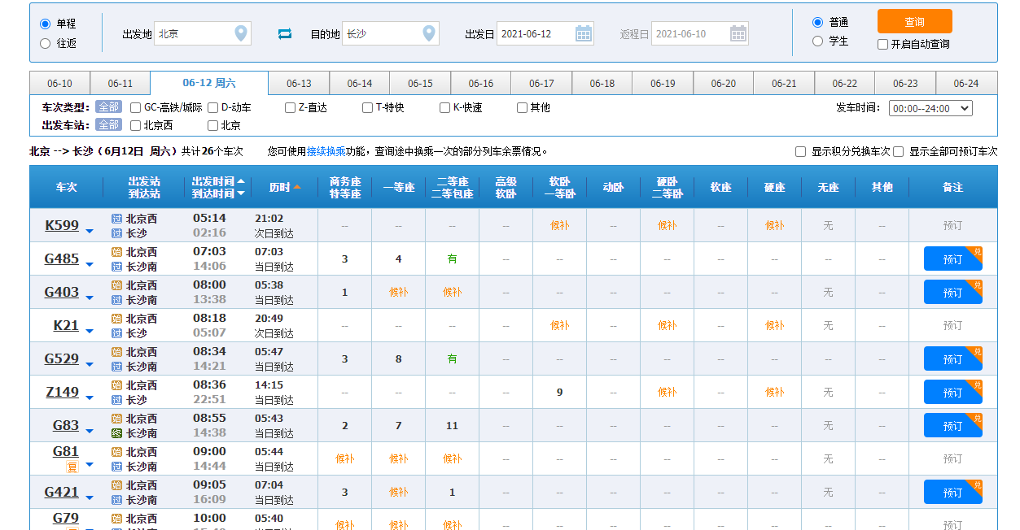
Task: Expand stops for train K21
Action: click(90, 332)
